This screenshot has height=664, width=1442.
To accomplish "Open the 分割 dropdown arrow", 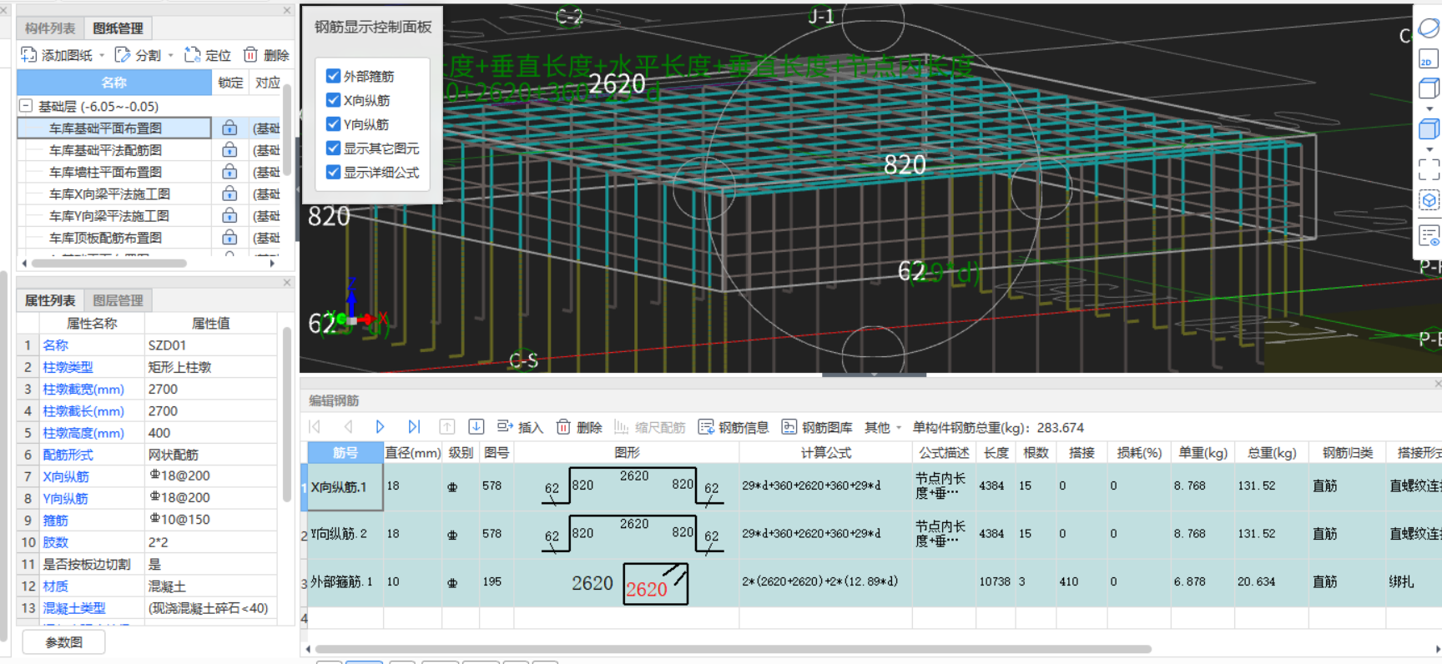I will pyautogui.click(x=170, y=56).
